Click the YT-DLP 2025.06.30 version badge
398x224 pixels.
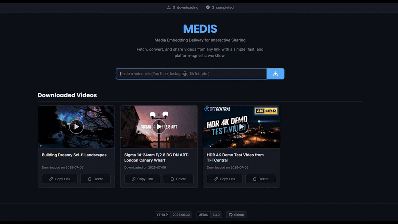(173, 215)
